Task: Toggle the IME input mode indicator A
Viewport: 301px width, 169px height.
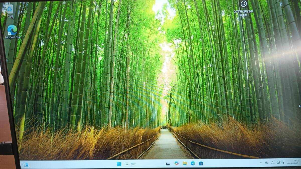Action: tap(272, 162)
